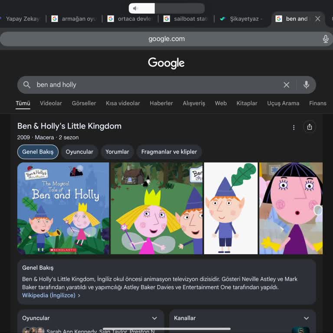The width and height of the screenshot is (333, 333).
Task: Open the Alışveriş search filter
Action: coord(194,104)
